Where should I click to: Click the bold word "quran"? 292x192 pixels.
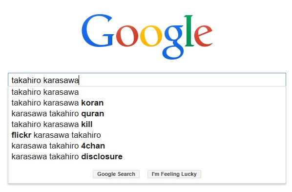[93, 114]
